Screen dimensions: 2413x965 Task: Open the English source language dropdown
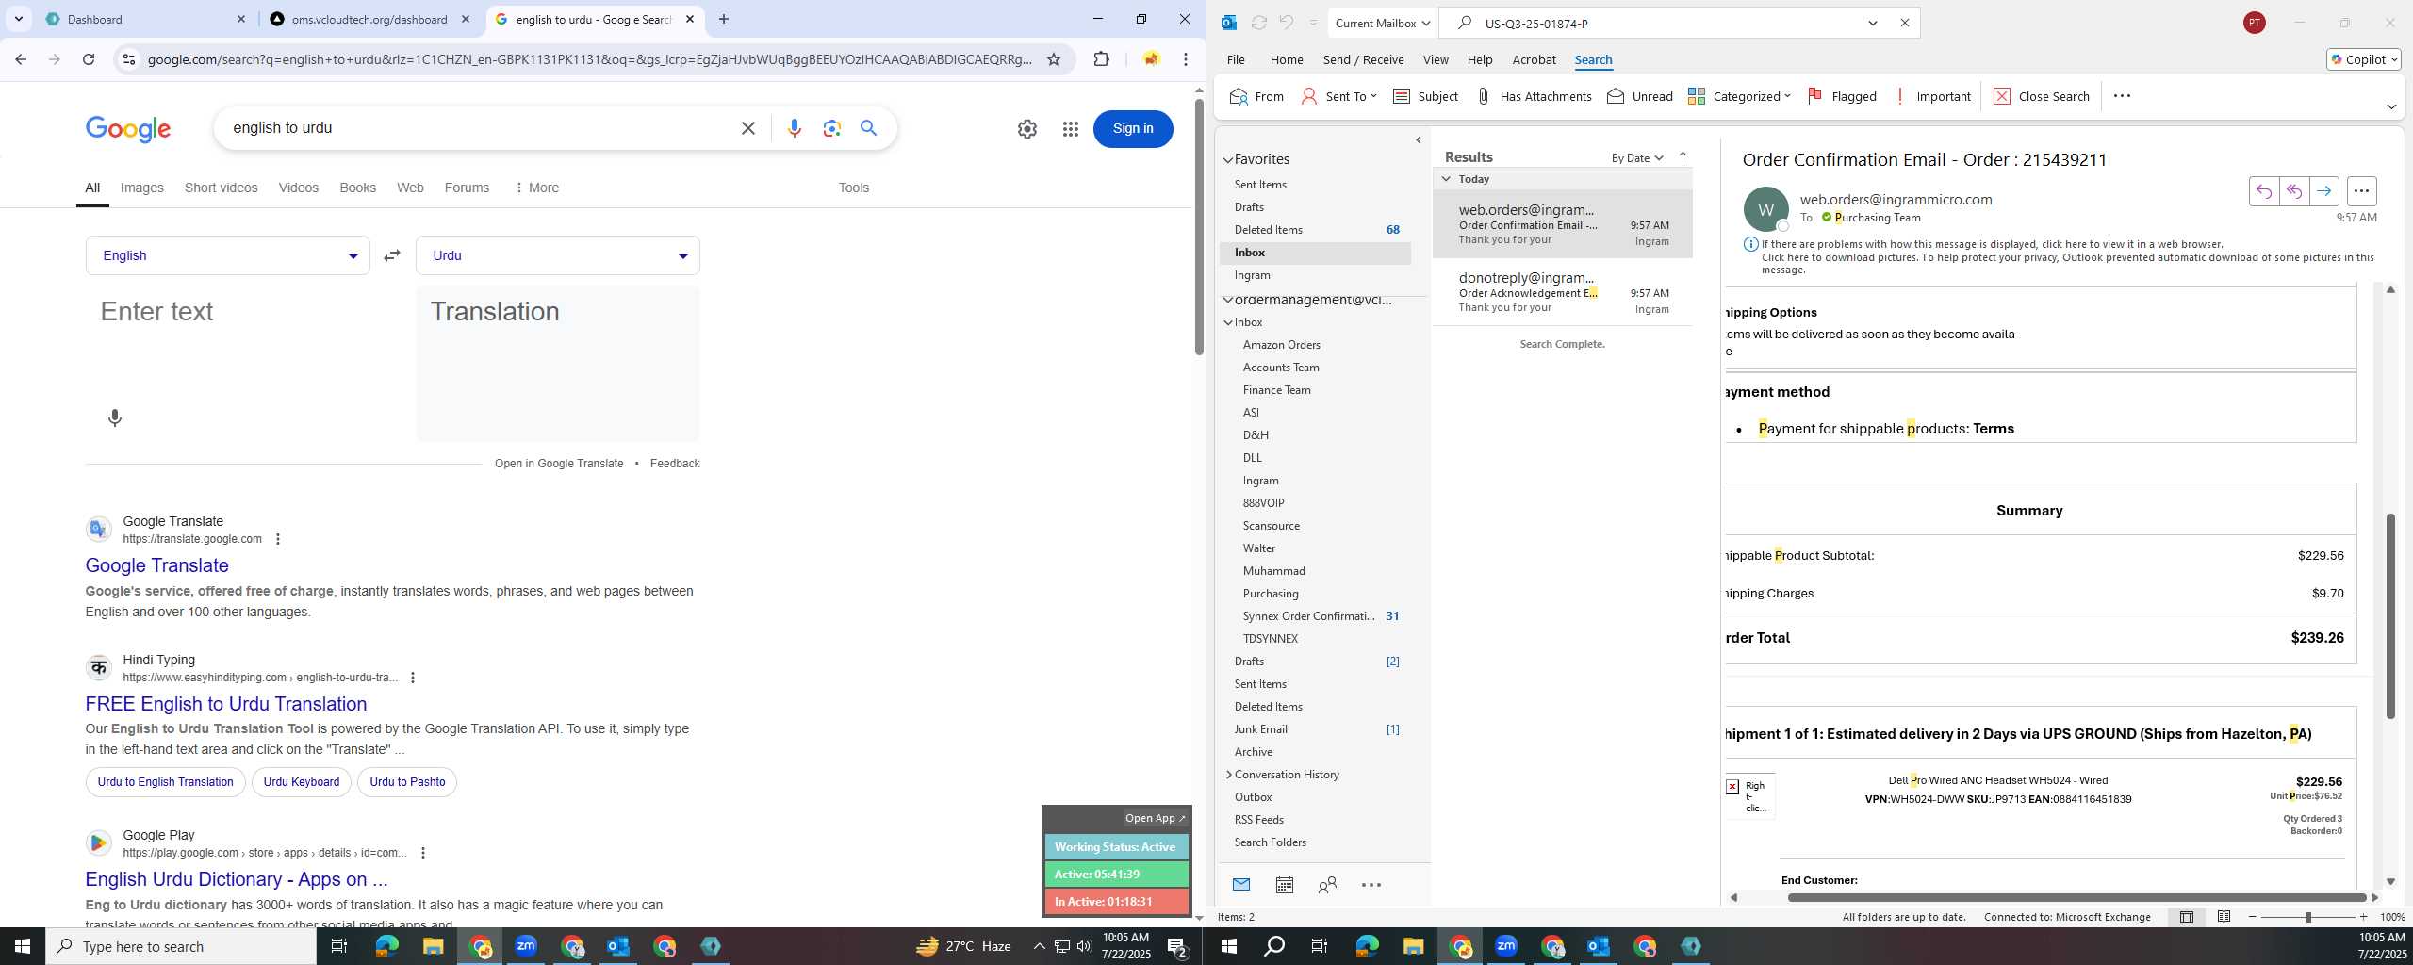(x=228, y=255)
